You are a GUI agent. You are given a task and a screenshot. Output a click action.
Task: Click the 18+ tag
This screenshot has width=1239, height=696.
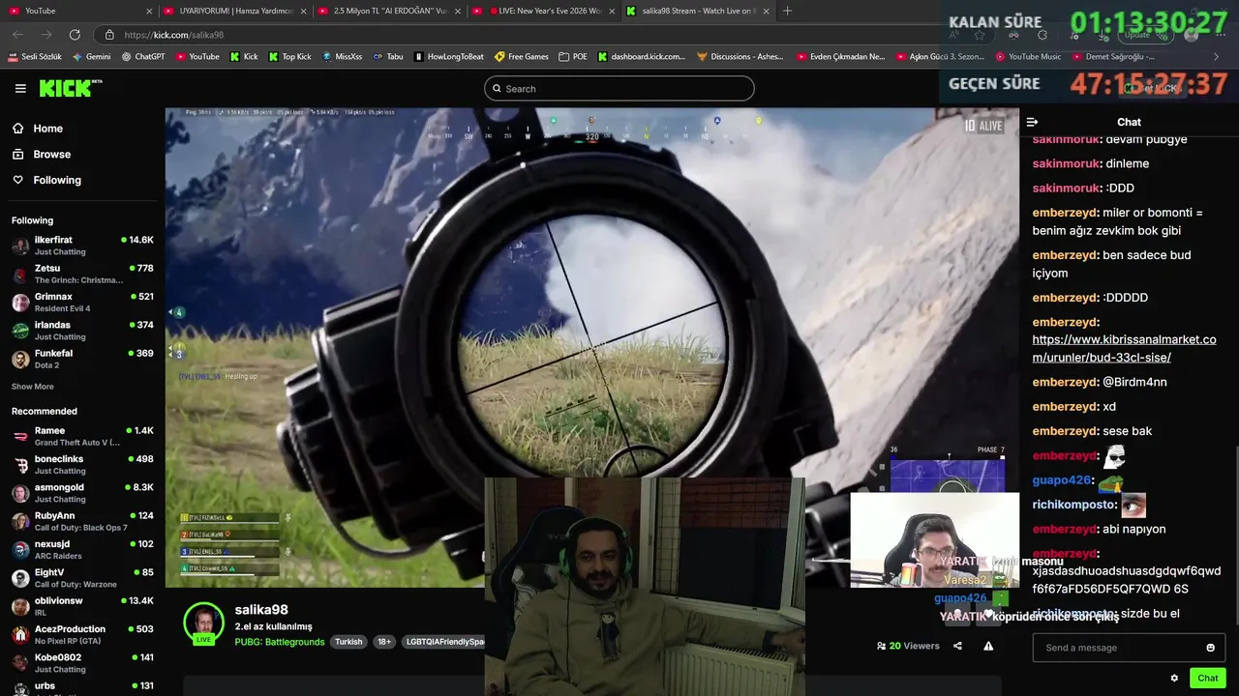click(x=384, y=642)
